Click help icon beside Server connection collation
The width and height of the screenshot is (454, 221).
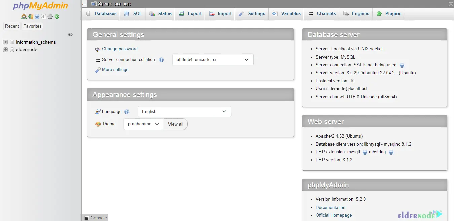pos(161,60)
